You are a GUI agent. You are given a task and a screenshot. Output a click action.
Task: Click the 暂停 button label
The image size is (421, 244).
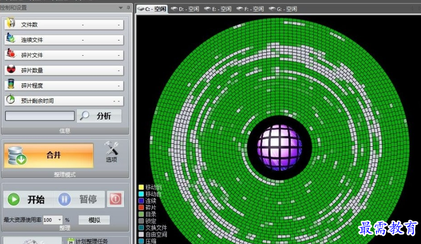point(88,199)
